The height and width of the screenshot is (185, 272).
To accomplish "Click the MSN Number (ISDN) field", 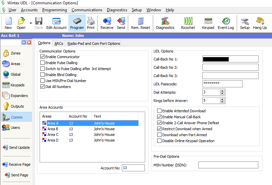I will 228,165.
